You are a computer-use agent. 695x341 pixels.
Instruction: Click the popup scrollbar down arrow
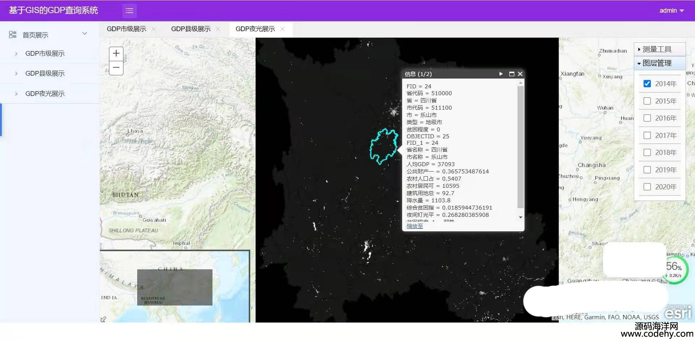[x=521, y=217]
